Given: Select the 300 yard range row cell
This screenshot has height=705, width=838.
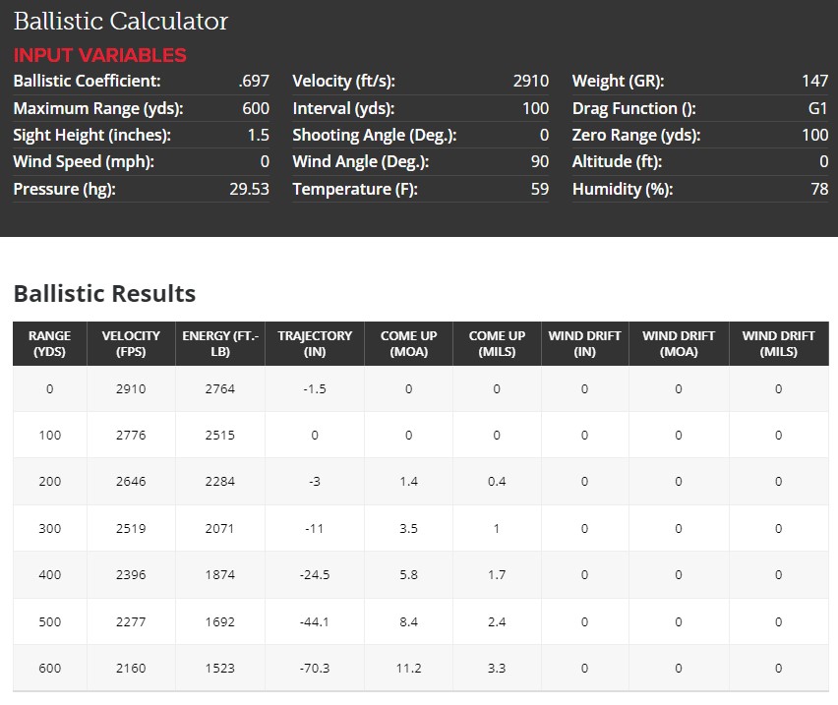Looking at the screenshot, I should tap(49, 528).
